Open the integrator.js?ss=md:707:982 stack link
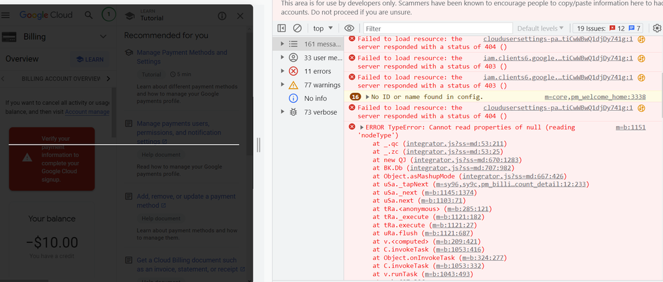Viewport: 663px width, 282px height. pyautogui.click(x=459, y=168)
